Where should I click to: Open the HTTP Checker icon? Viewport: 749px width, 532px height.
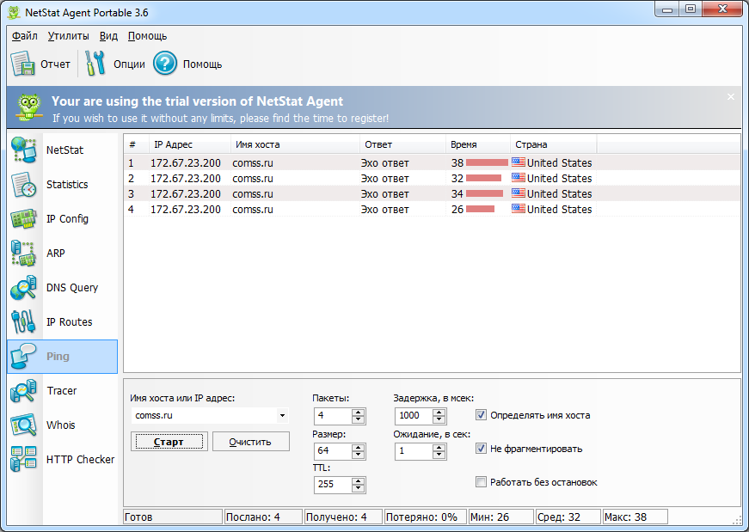24,460
